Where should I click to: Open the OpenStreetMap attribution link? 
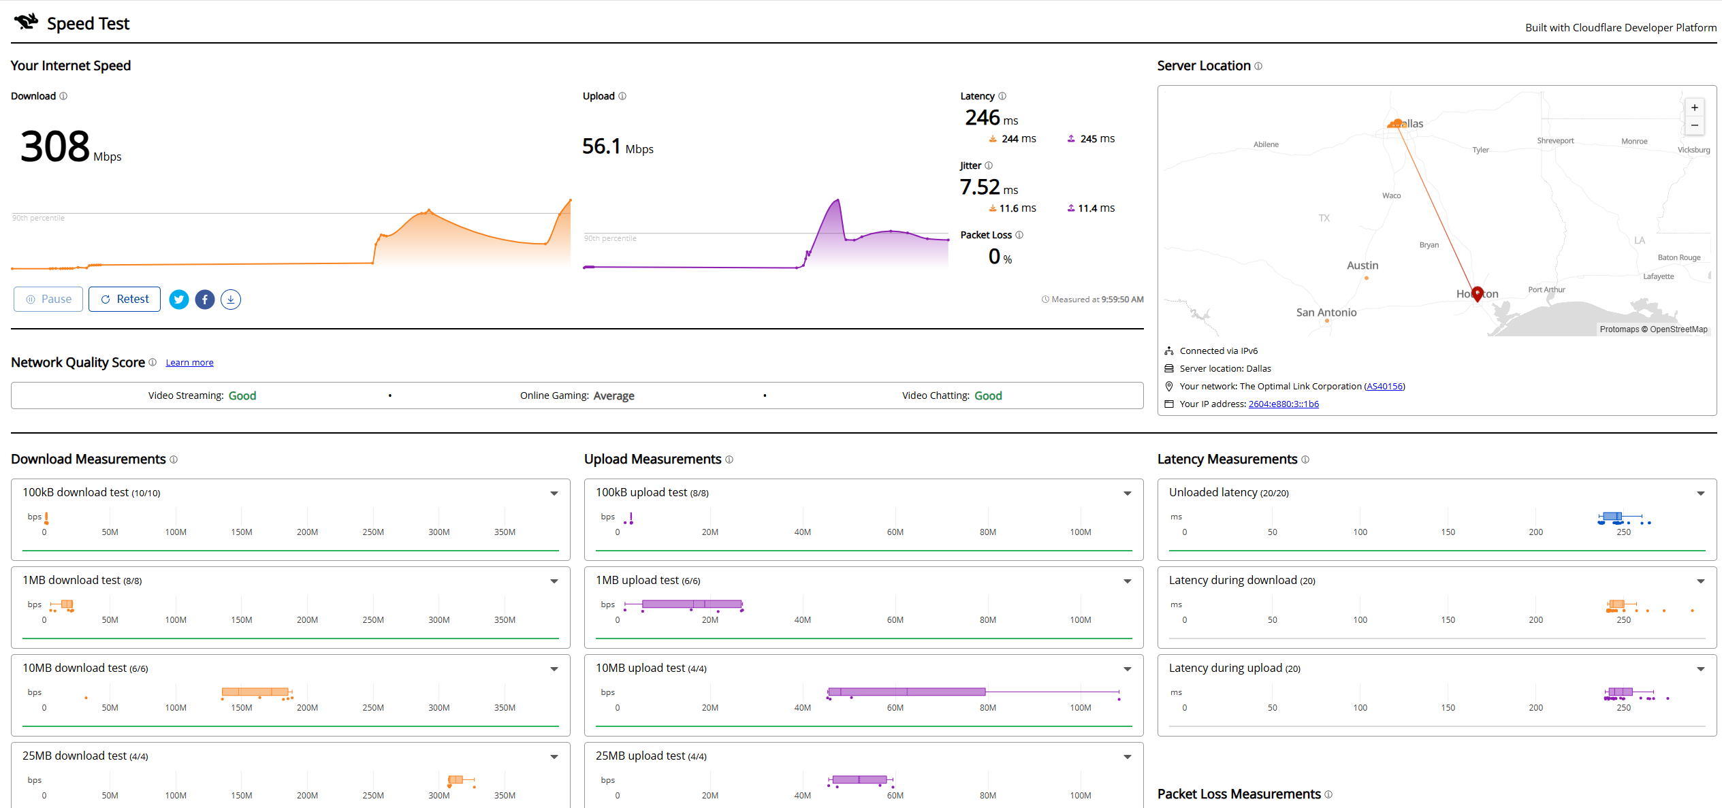(x=1678, y=329)
